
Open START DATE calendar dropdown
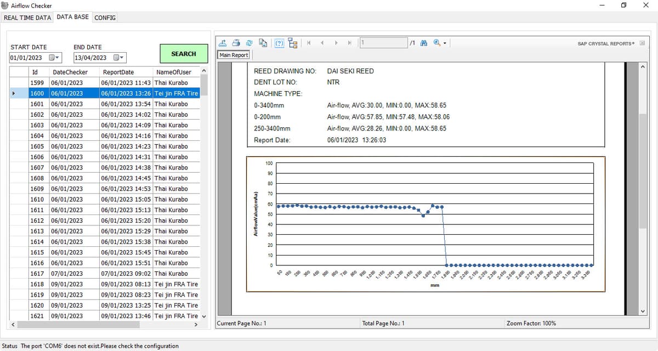point(54,58)
